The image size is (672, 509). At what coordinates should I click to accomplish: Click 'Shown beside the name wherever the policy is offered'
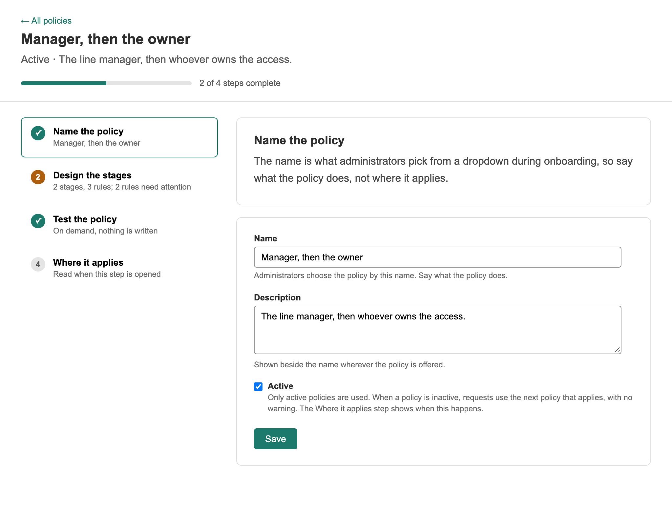pos(349,365)
